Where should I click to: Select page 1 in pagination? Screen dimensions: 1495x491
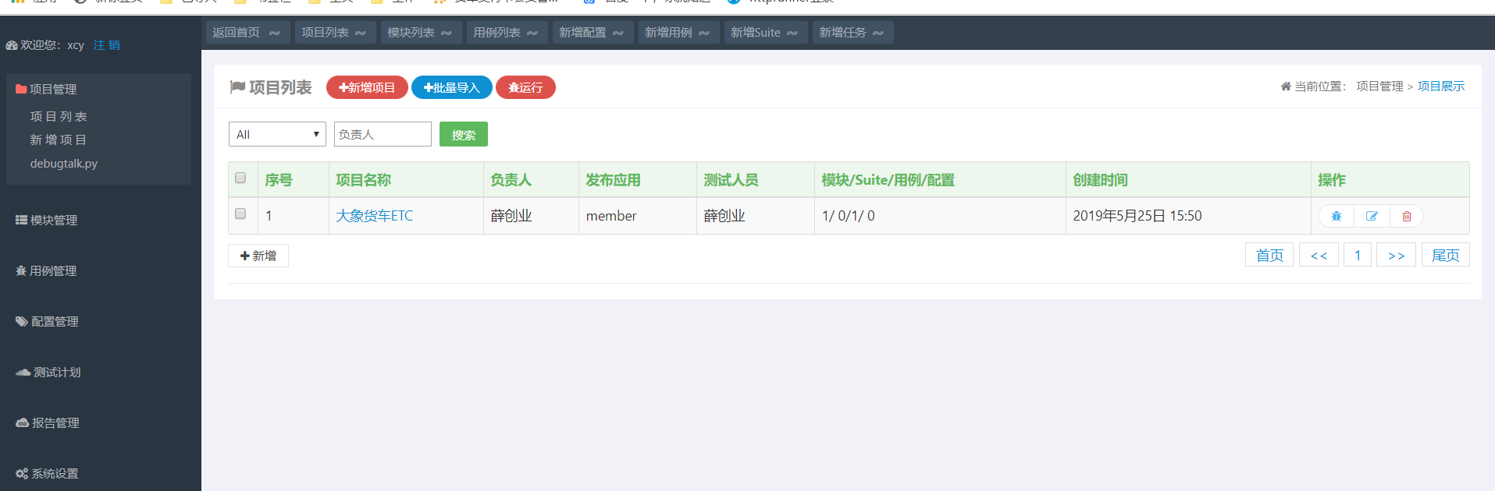coord(1358,255)
